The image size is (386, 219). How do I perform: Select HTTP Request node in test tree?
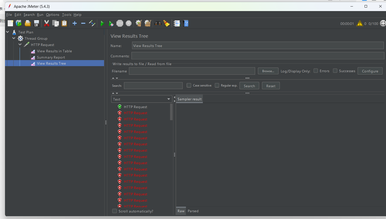click(43, 45)
